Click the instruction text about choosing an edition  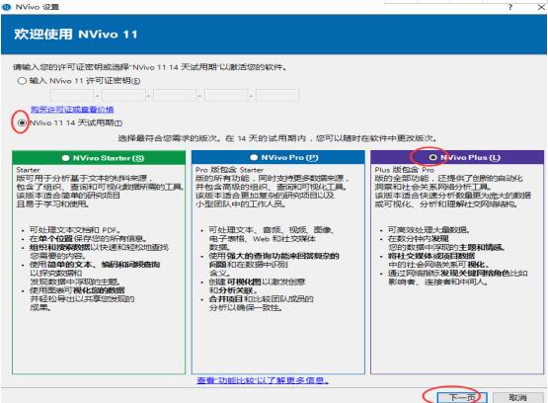pyautogui.click(x=277, y=138)
